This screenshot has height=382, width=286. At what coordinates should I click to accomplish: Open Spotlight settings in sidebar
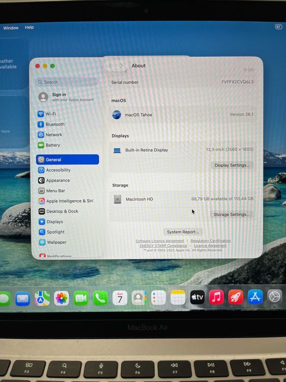tap(52, 232)
